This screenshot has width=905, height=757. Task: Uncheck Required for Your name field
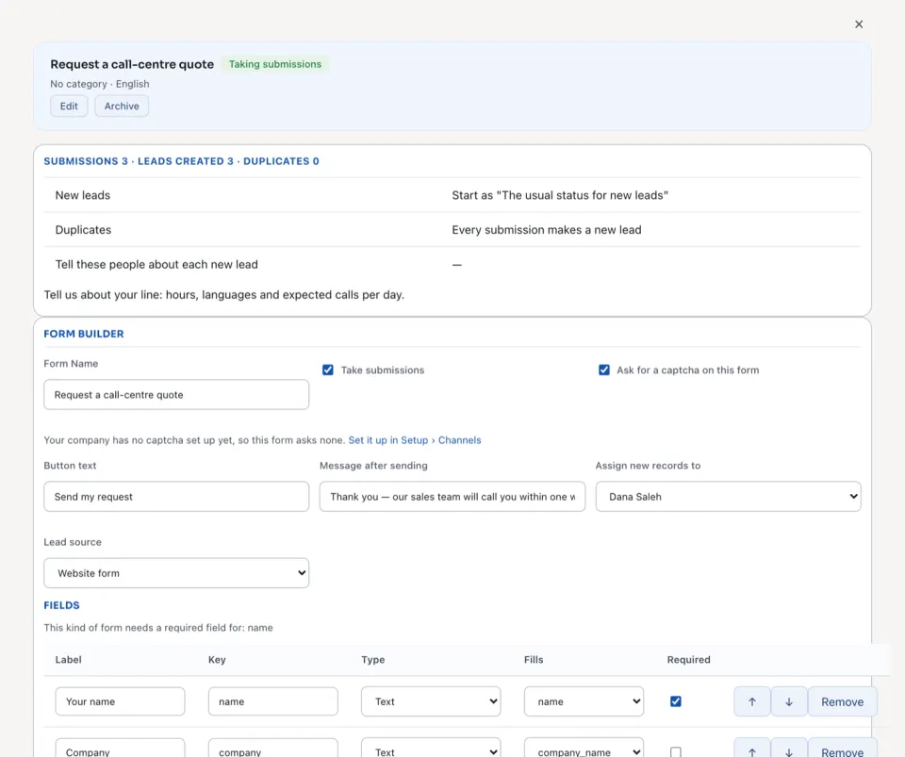tap(675, 701)
